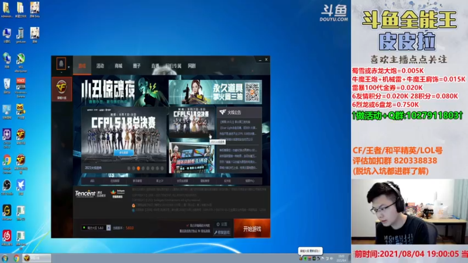Open the blue bird app desktop shortcut
This screenshot has width=468, height=263.
pos(20,188)
